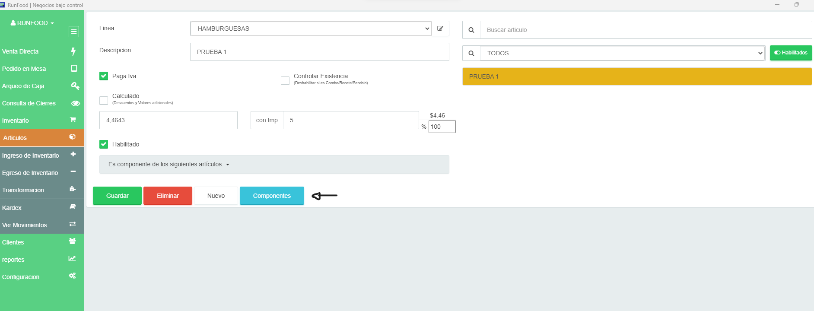Enable the Controlar Existencia checkbox
Image resolution: width=814 pixels, height=311 pixels.
[285, 81]
